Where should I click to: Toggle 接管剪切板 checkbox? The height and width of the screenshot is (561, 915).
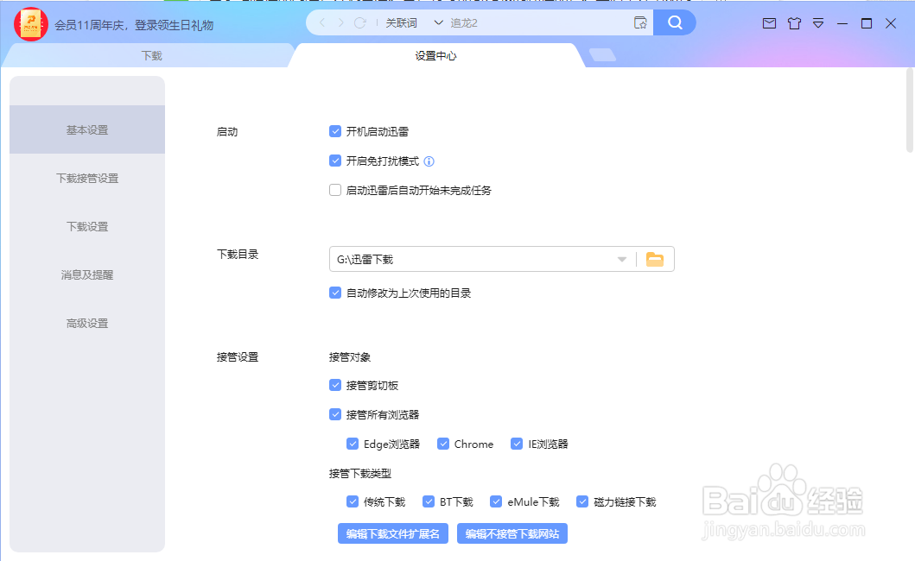coord(335,385)
